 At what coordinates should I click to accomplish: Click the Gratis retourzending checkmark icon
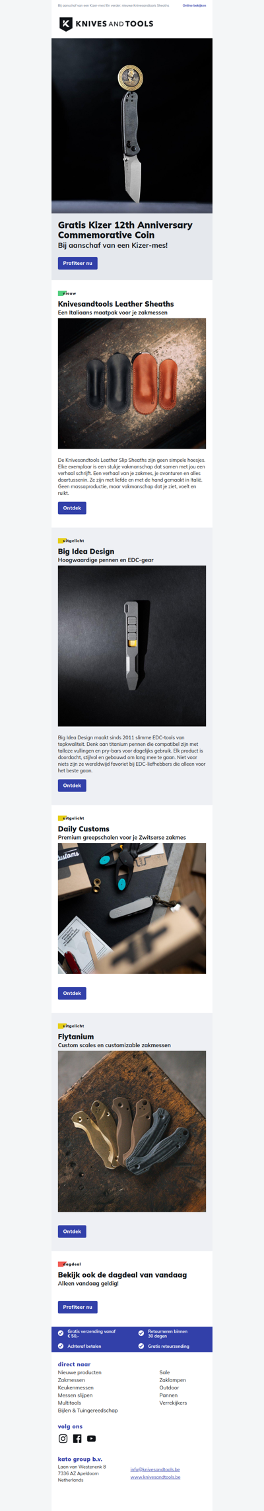[x=141, y=1346]
